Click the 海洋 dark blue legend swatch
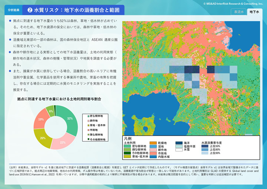 coord(179,143)
